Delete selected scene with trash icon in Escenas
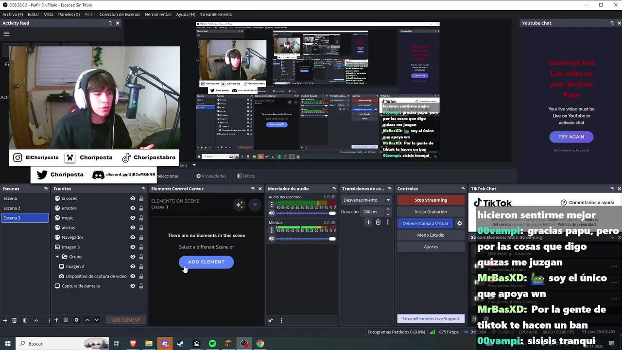 coord(15,320)
